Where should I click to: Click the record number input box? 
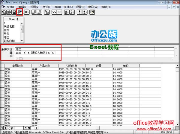click(x=19, y=128)
